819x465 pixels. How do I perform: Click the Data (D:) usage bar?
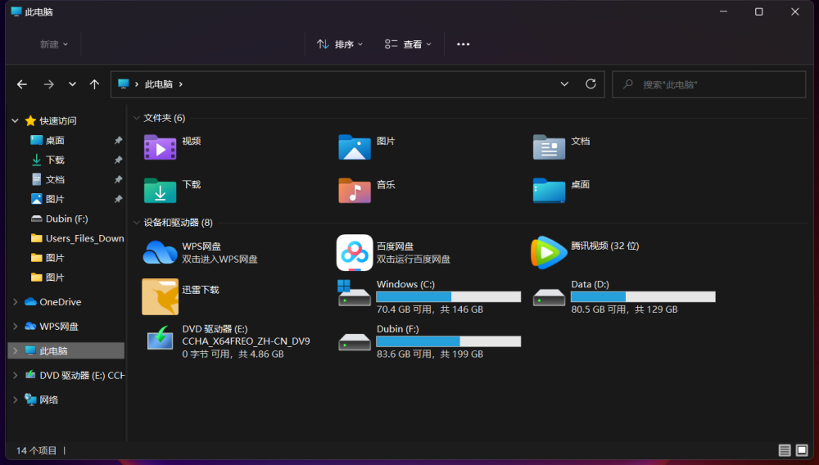(643, 296)
